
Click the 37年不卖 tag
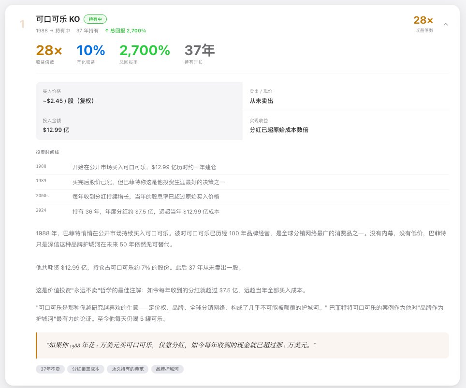coord(50,369)
